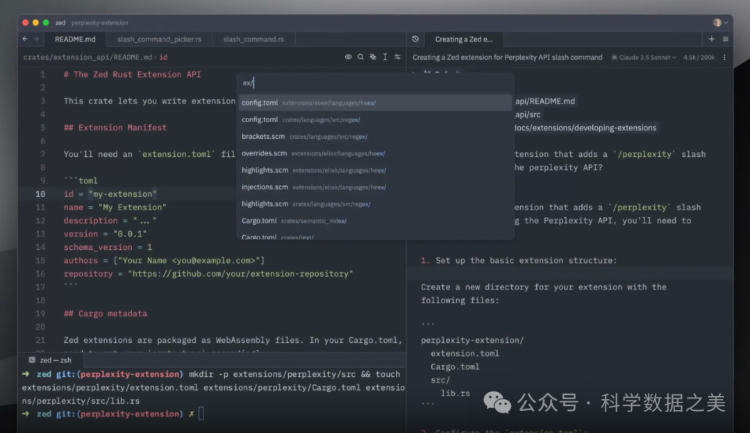Click the Extension Manifest heading line
Image resolution: width=750 pixels, height=433 pixels.
pos(115,128)
